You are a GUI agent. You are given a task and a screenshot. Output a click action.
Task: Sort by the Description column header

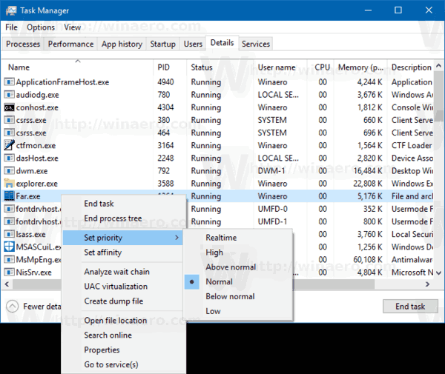[410, 67]
